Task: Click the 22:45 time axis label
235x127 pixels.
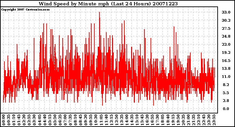Action: pos(204,120)
